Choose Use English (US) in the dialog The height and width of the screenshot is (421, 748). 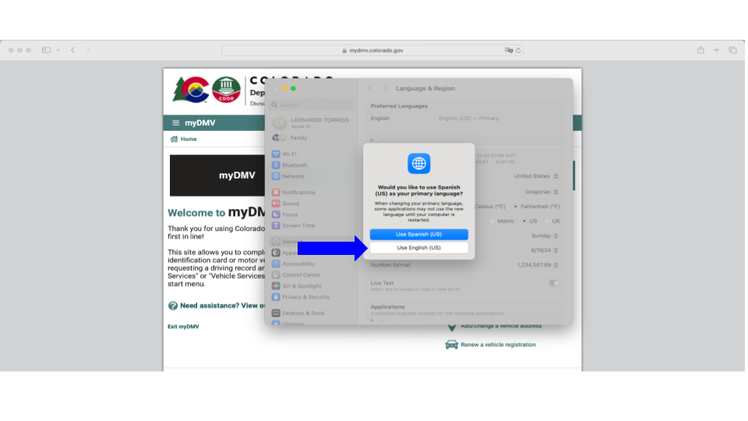click(x=419, y=248)
